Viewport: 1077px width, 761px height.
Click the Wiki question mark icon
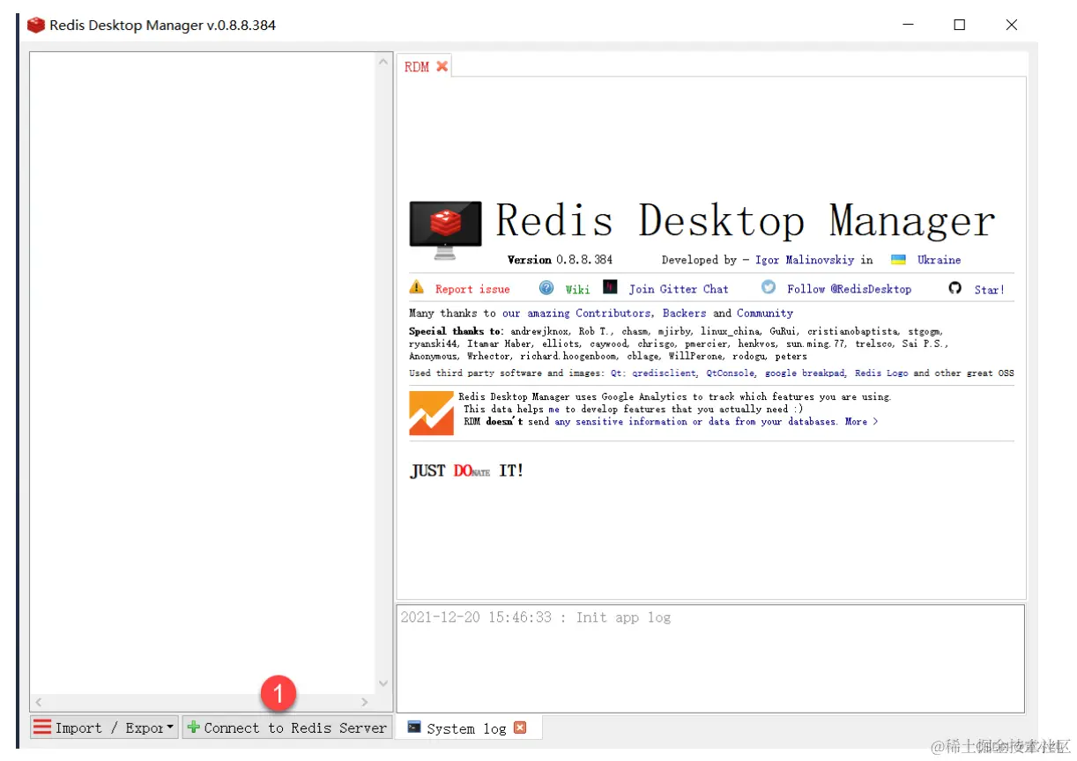point(546,287)
